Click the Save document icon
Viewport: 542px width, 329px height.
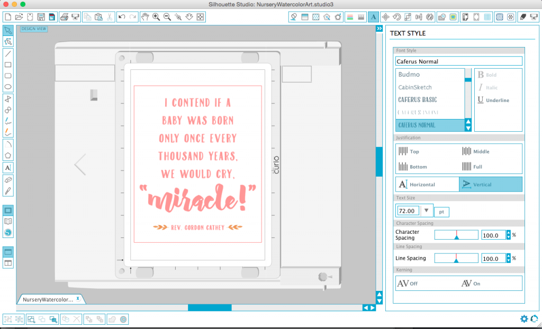pos(41,17)
